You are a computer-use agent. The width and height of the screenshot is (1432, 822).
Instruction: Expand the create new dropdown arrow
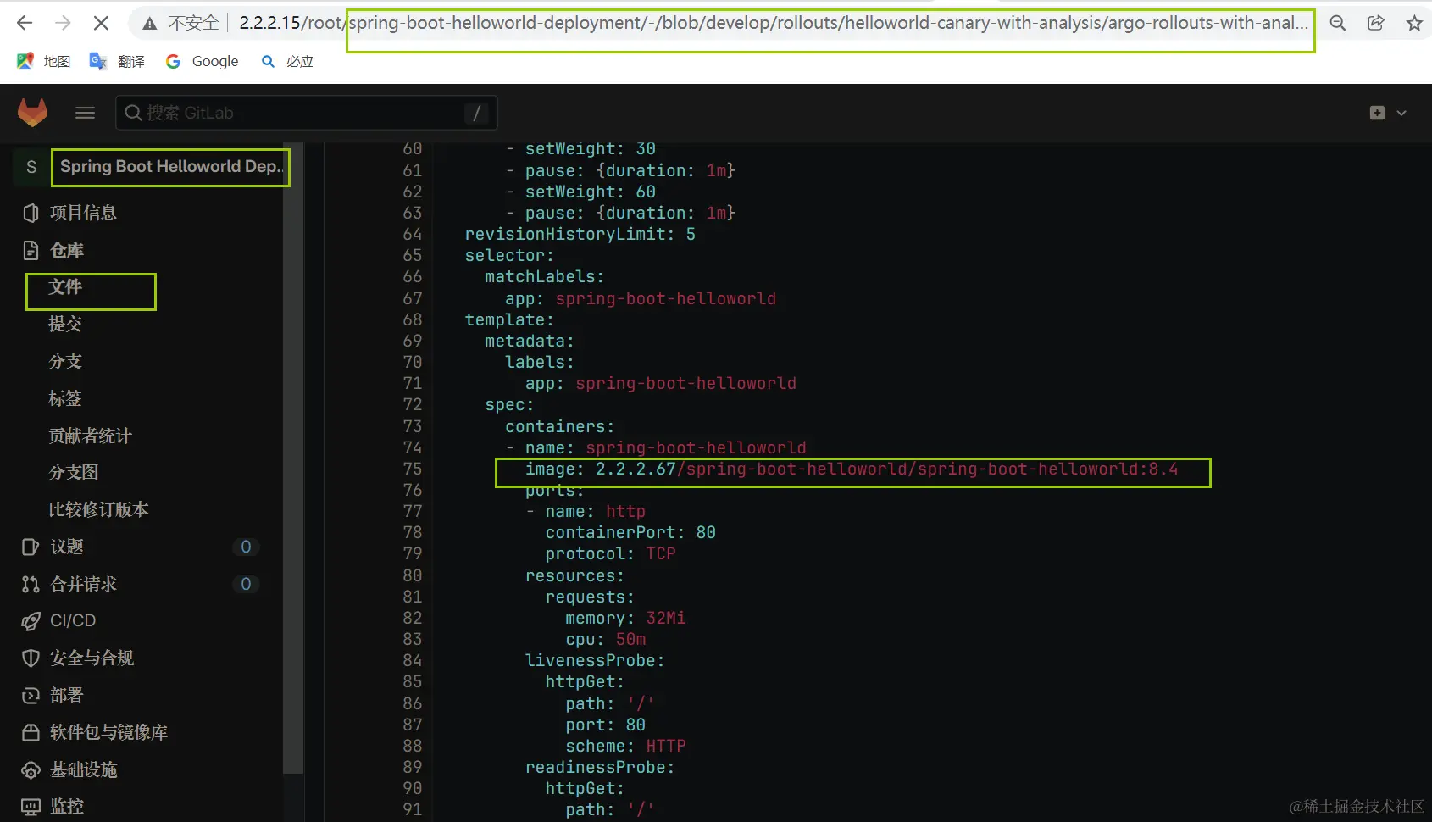[x=1401, y=113]
